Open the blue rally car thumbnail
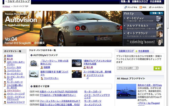The image size is (169, 106). click(x=34, y=63)
